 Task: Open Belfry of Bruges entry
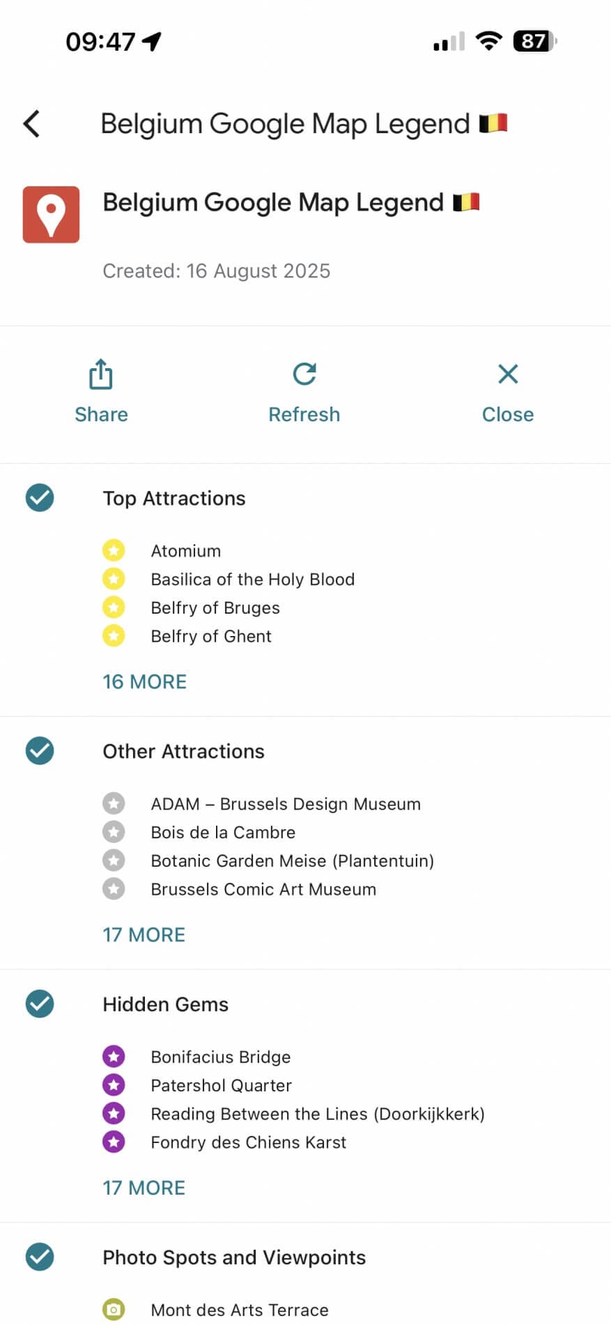[x=215, y=608]
